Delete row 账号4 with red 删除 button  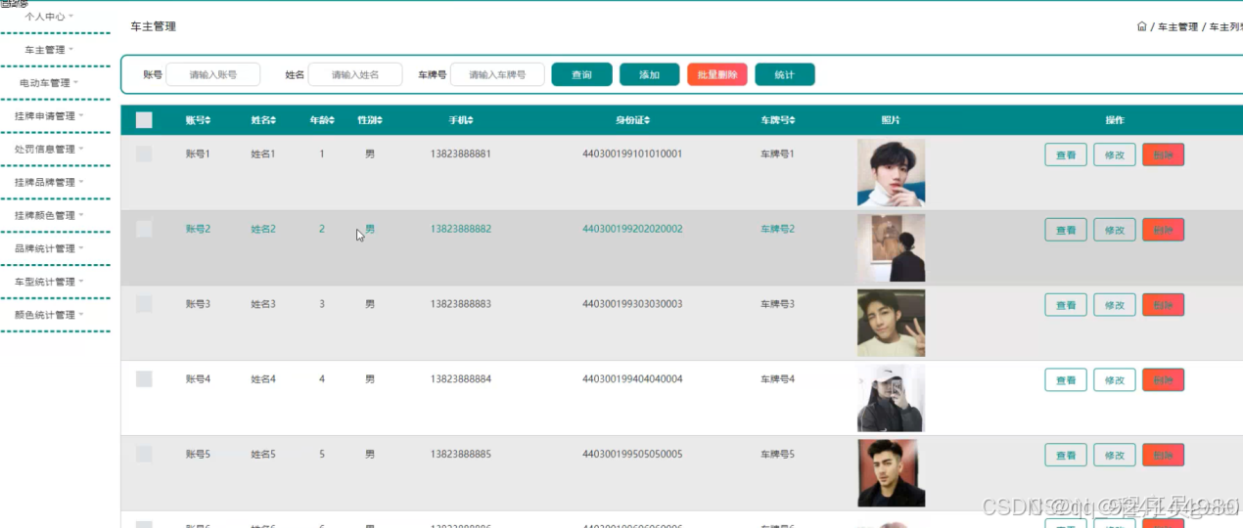(1164, 379)
